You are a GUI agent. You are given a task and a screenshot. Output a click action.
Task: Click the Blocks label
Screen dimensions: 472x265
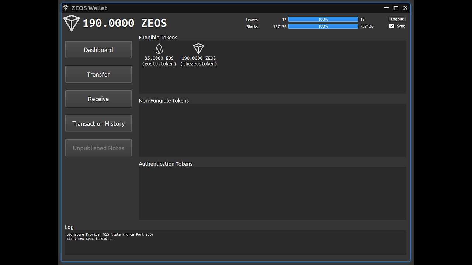point(253,27)
